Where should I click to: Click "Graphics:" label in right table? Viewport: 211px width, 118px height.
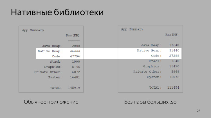[152, 66]
